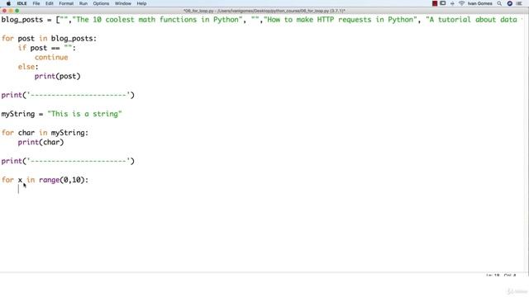
Task: Click string "How to make HTTP requests in Python"
Action: pos(340,20)
